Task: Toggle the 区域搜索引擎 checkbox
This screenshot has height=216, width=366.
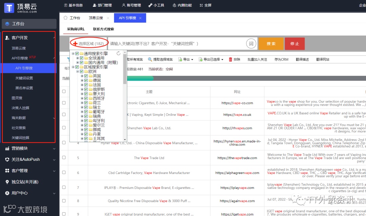Action: (x=77, y=67)
